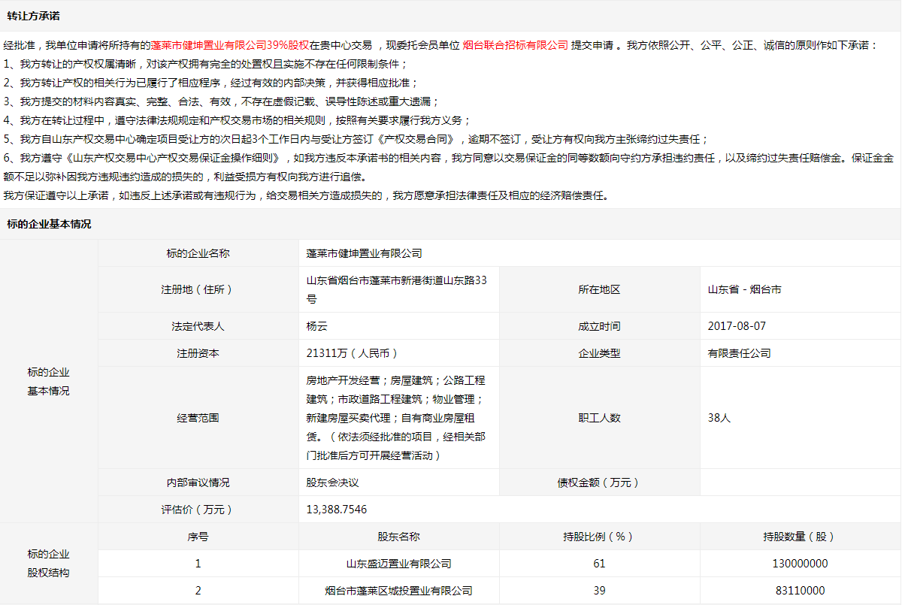The image size is (902, 605).
Task: Click the business scope text starting '房地产开发经营'
Action: coord(397,418)
